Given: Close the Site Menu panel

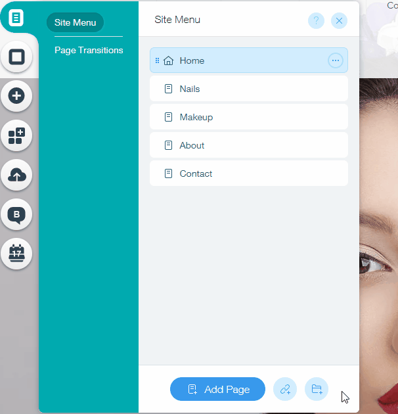Looking at the screenshot, I should tap(339, 20).
